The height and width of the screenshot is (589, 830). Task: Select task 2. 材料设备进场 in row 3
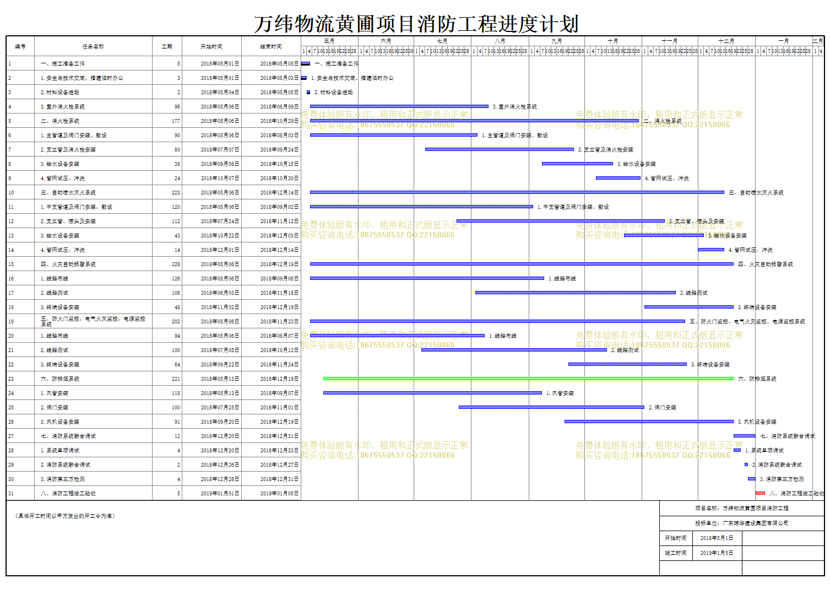[x=60, y=93]
